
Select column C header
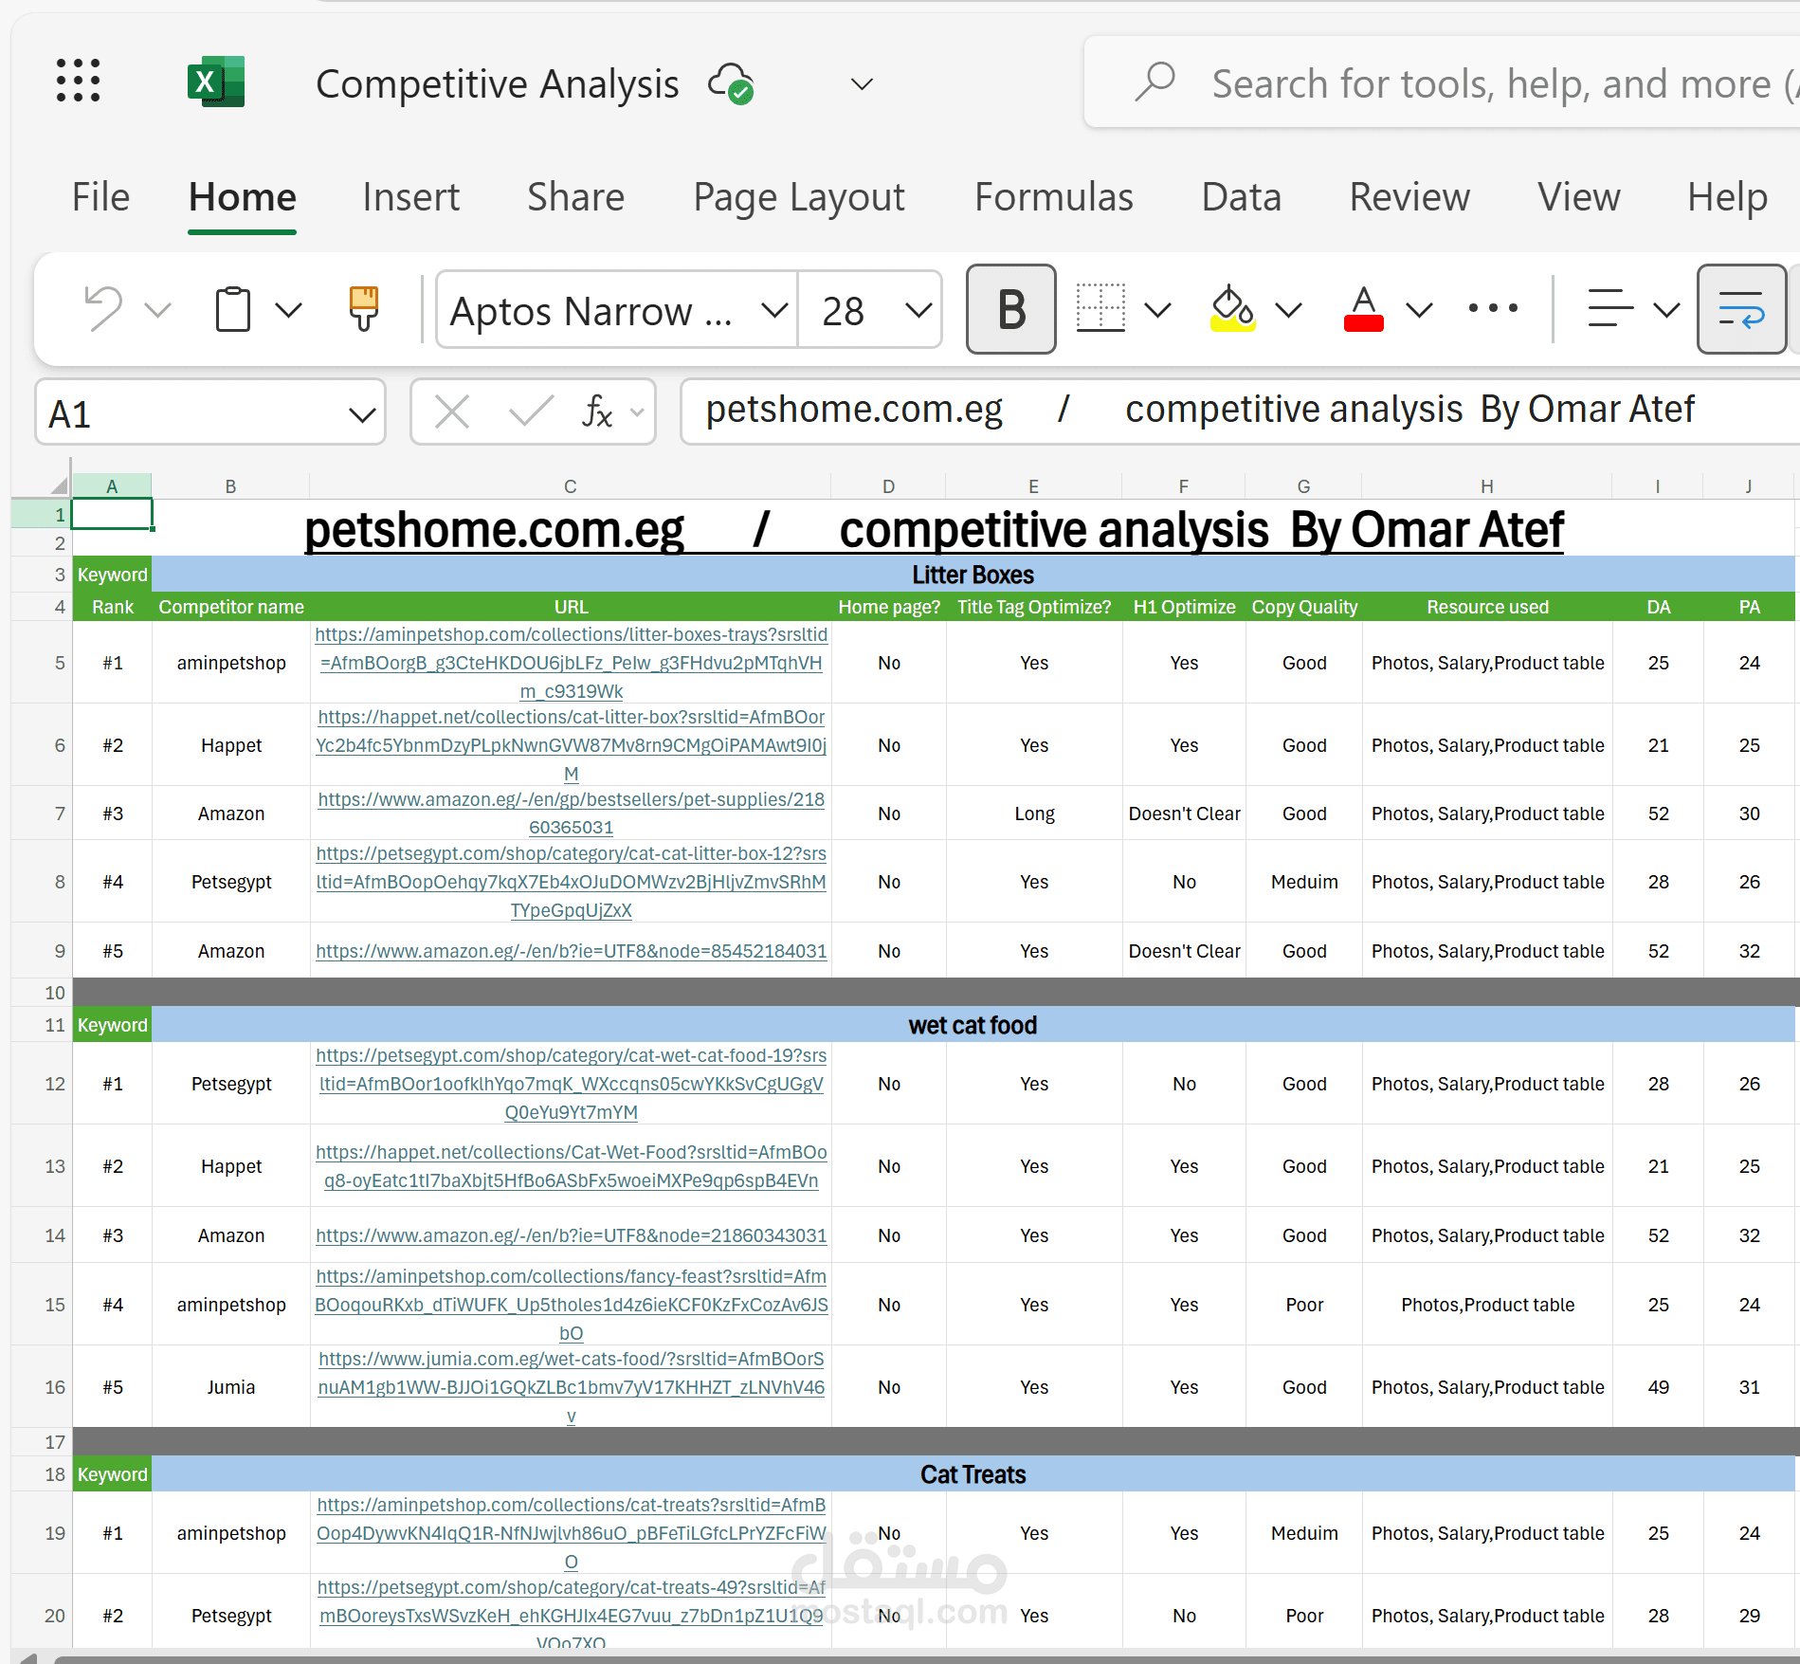tap(570, 486)
